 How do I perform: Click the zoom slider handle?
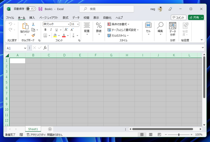[x=178, y=134]
